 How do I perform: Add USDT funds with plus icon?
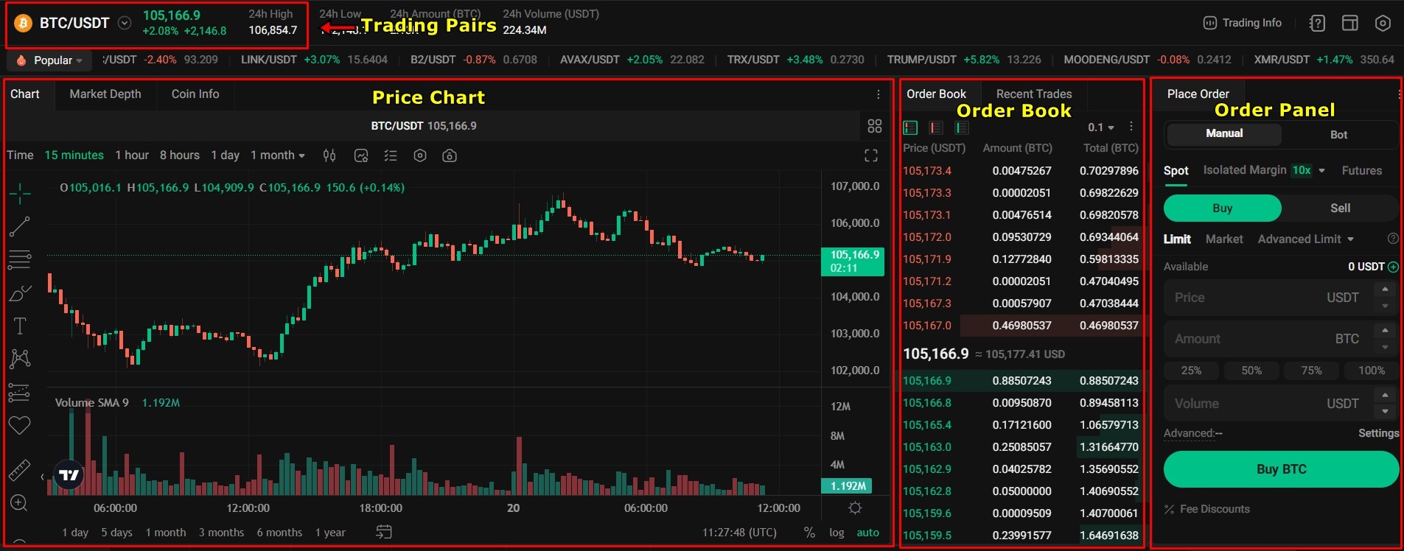point(1393,267)
